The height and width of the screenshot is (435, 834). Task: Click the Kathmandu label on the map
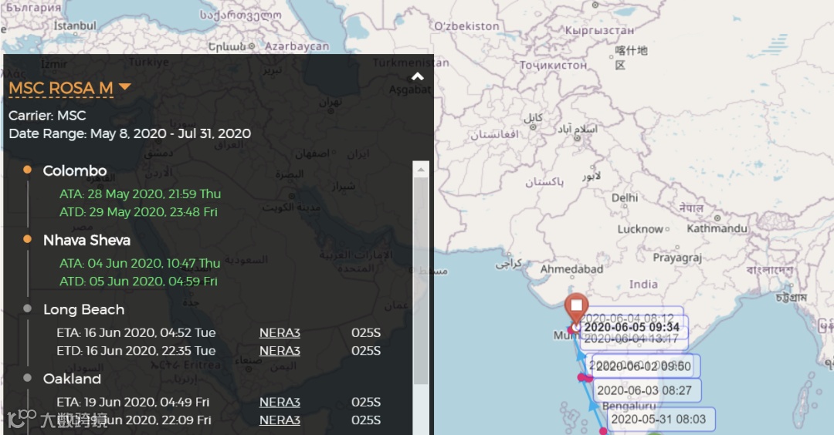(x=717, y=228)
